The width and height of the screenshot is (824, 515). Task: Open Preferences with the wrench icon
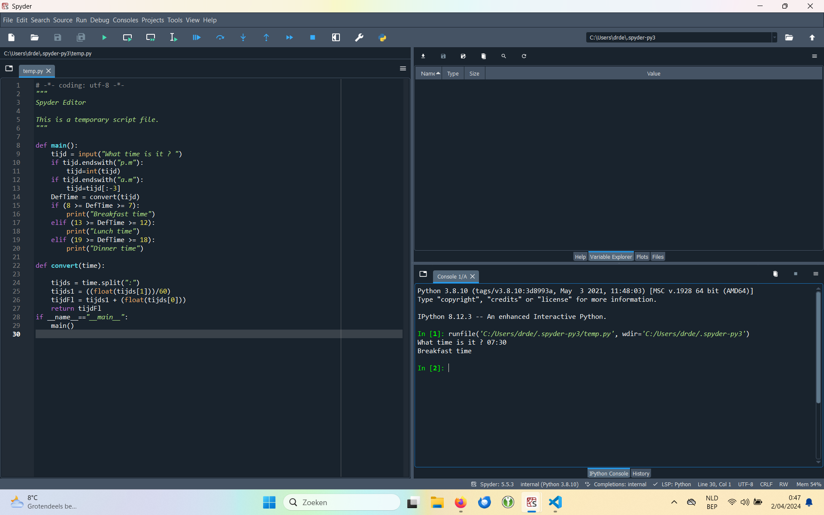[x=359, y=38]
